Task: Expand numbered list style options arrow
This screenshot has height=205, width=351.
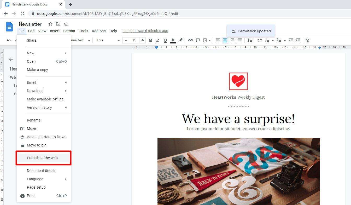Action: pyautogui.click(x=285, y=40)
